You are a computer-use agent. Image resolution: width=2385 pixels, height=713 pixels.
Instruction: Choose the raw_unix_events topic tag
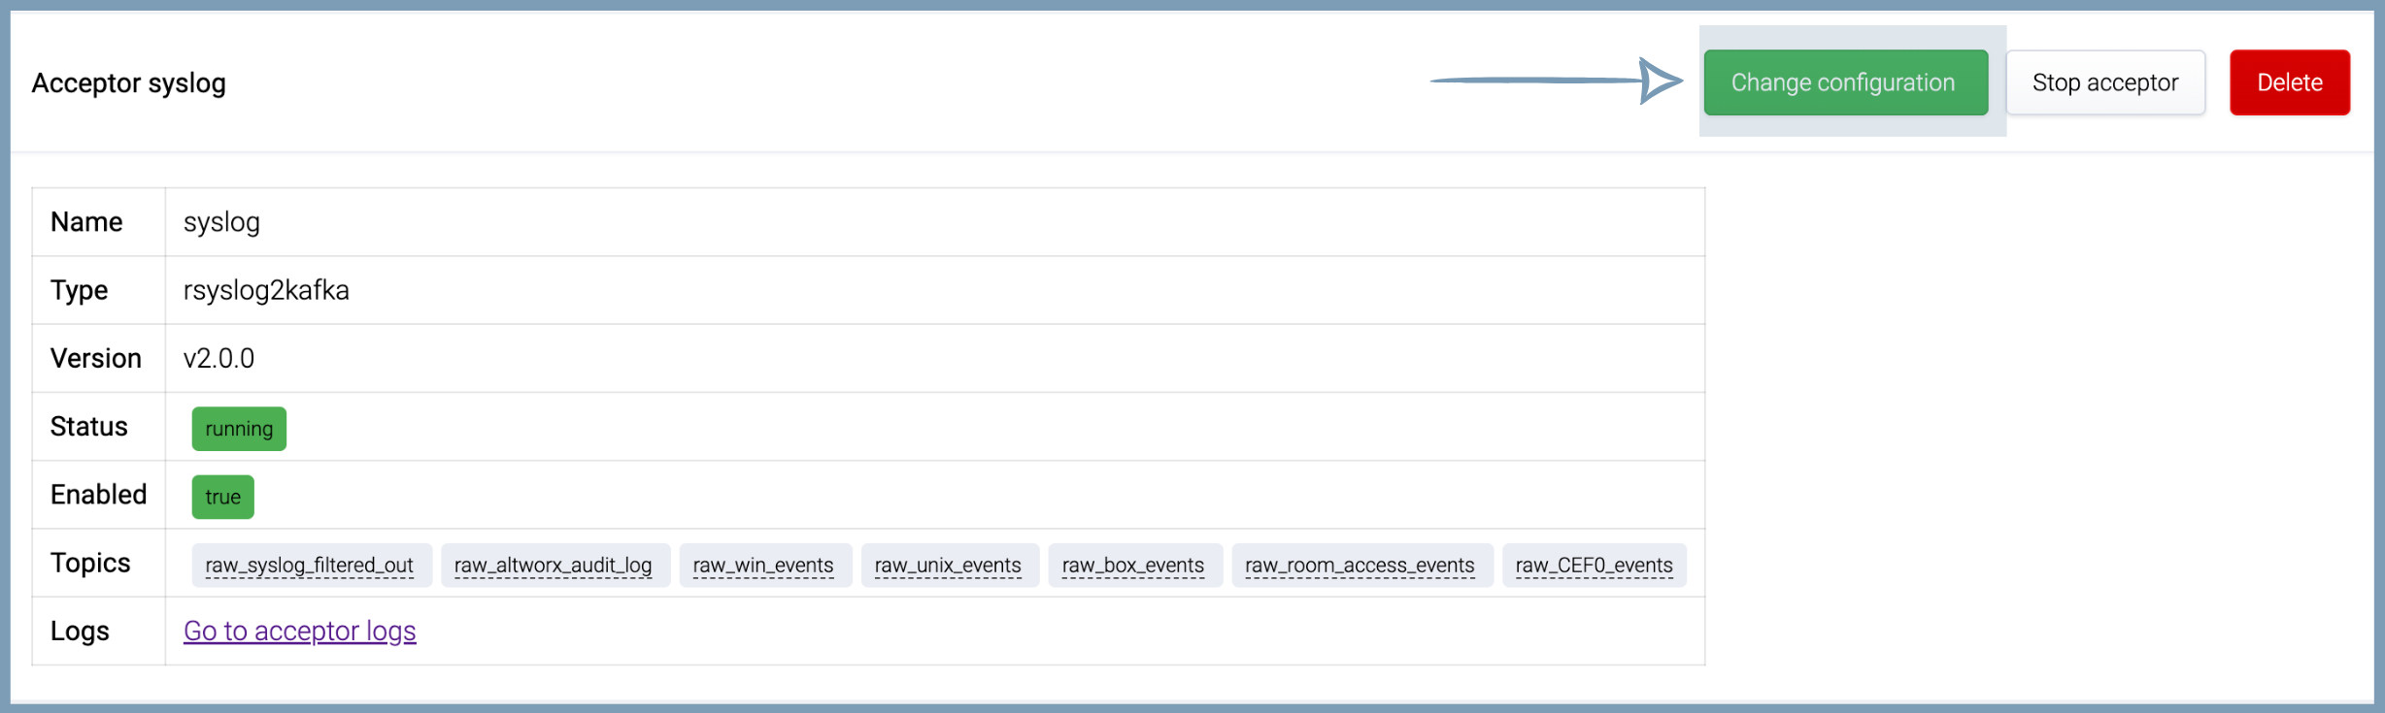pyautogui.click(x=948, y=565)
